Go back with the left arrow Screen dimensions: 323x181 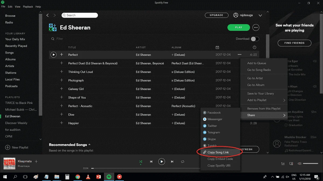pyautogui.click(x=48, y=15)
